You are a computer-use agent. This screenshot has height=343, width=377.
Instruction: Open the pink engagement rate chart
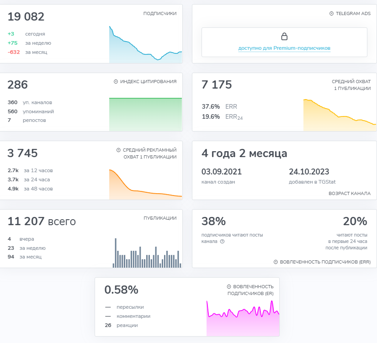pos(243,320)
